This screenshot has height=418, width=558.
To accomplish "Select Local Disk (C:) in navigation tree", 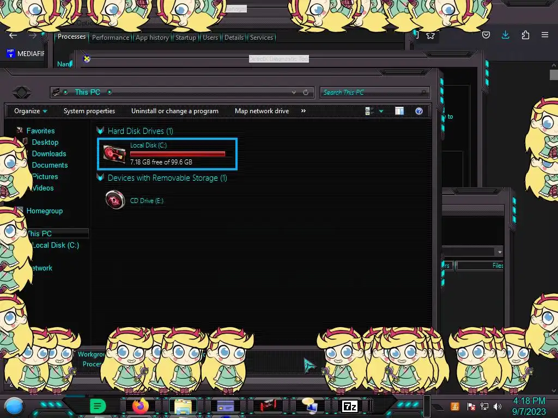I will tap(56, 245).
